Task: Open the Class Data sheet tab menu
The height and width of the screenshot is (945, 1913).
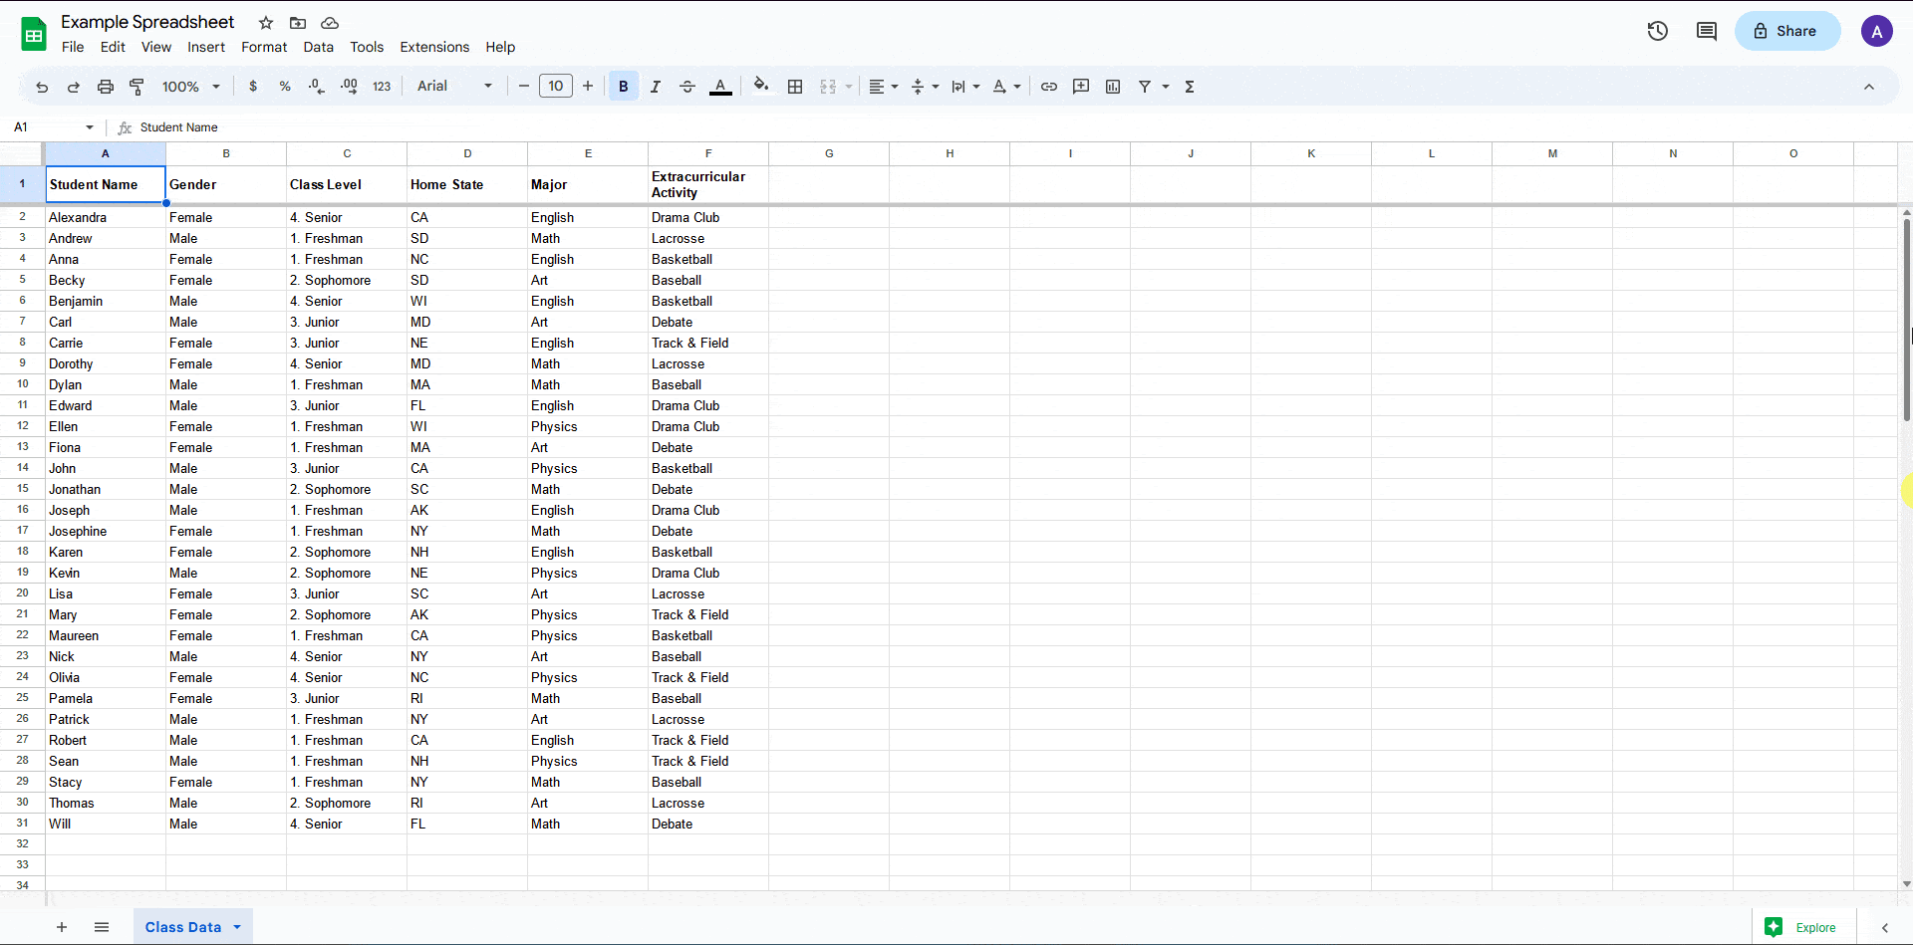Action: [237, 927]
